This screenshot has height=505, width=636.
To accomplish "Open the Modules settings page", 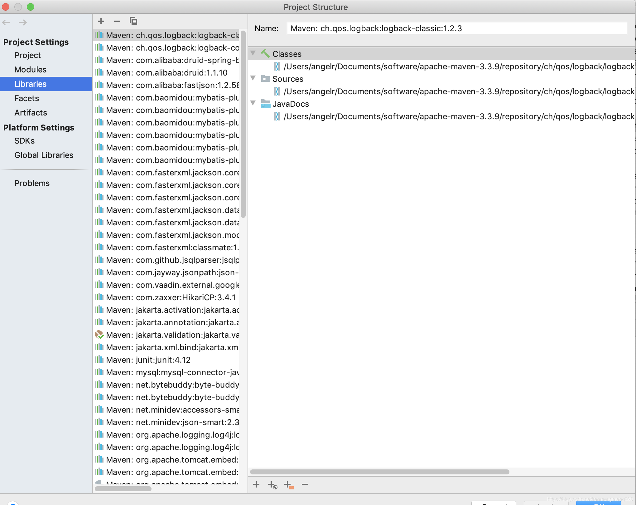I will click(x=30, y=70).
